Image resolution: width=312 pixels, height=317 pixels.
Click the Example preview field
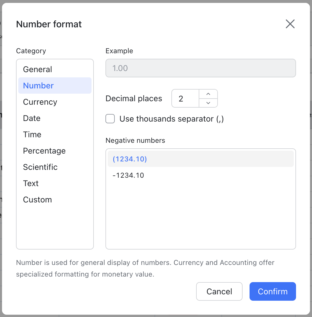coord(200,68)
